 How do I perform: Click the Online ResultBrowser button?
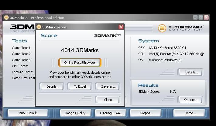[x=80, y=63]
